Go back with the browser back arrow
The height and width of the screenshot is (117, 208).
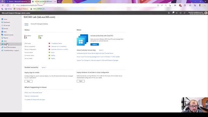(x=3, y=5)
